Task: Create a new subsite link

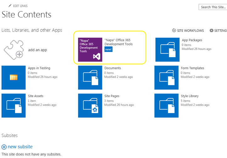Action: pyautogui.click(x=20, y=147)
